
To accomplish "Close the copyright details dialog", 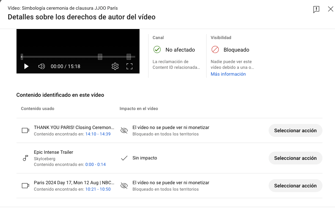I will coord(331,9).
